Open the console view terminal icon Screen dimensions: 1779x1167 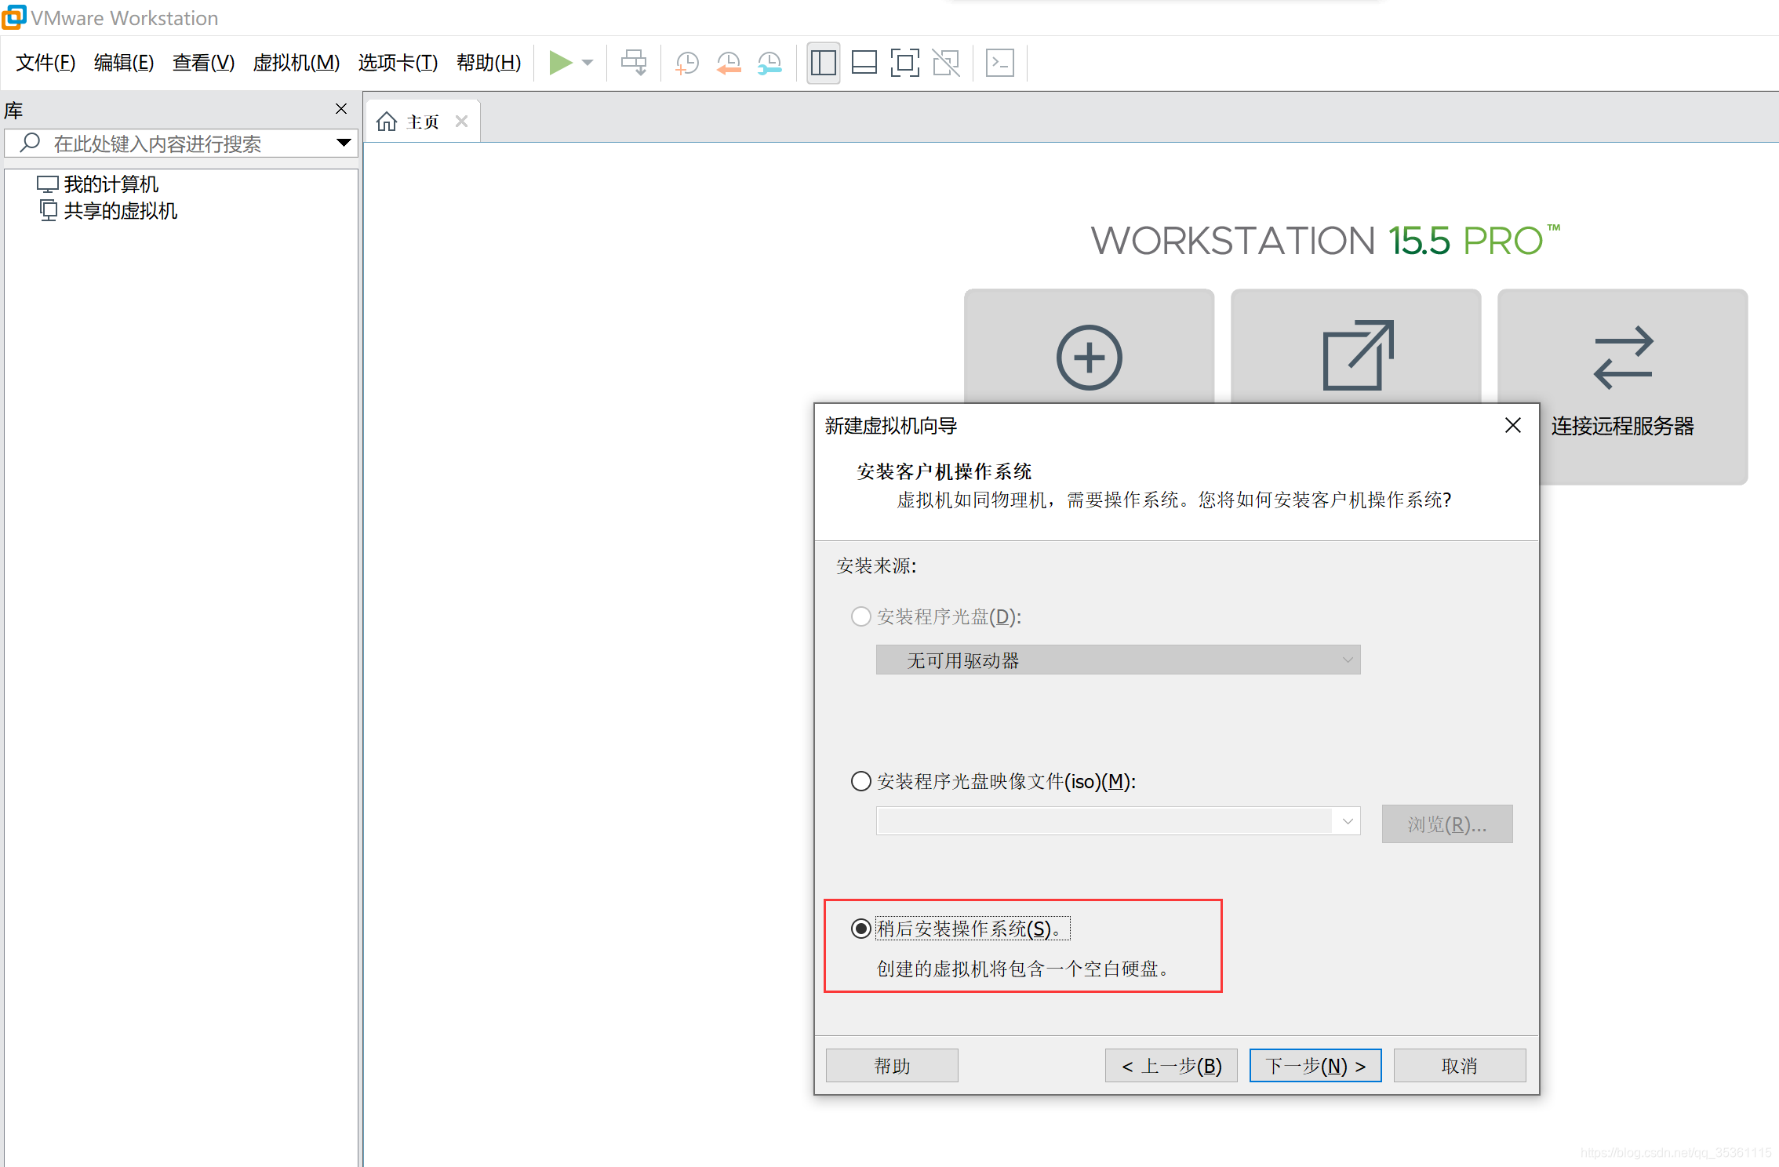[999, 63]
